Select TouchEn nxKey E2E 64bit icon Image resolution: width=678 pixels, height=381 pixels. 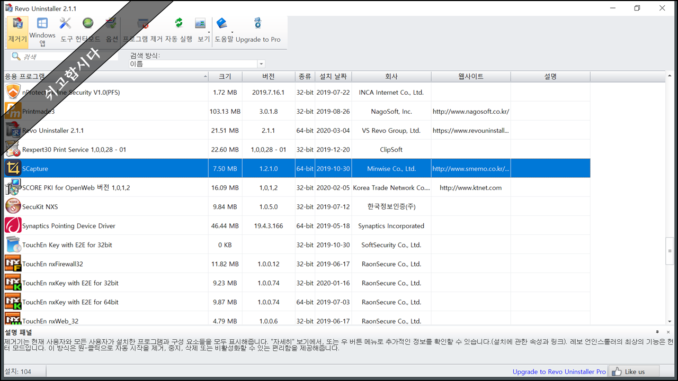(x=13, y=302)
